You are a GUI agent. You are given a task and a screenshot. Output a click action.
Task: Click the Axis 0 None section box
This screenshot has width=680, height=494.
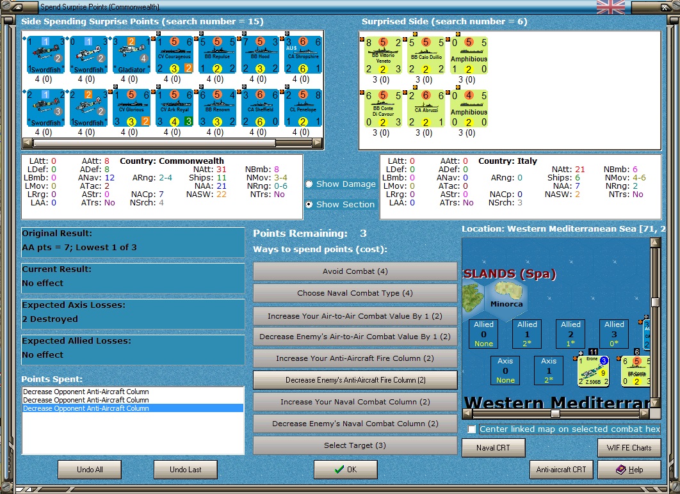(x=505, y=371)
